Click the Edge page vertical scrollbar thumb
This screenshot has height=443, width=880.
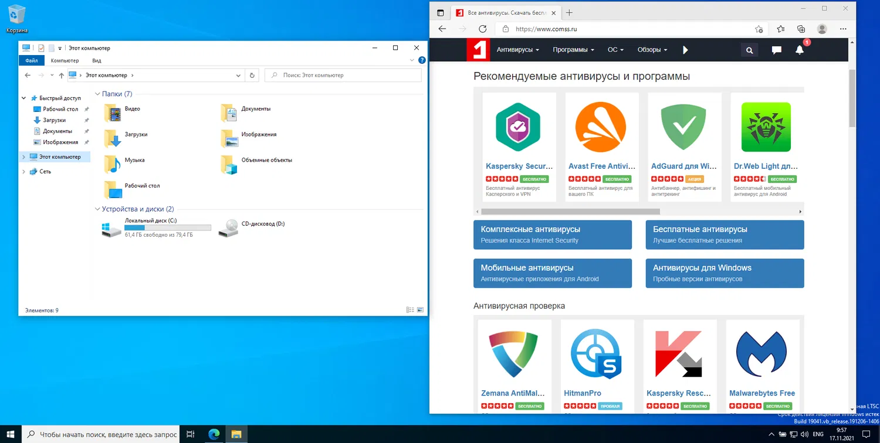tap(852, 97)
